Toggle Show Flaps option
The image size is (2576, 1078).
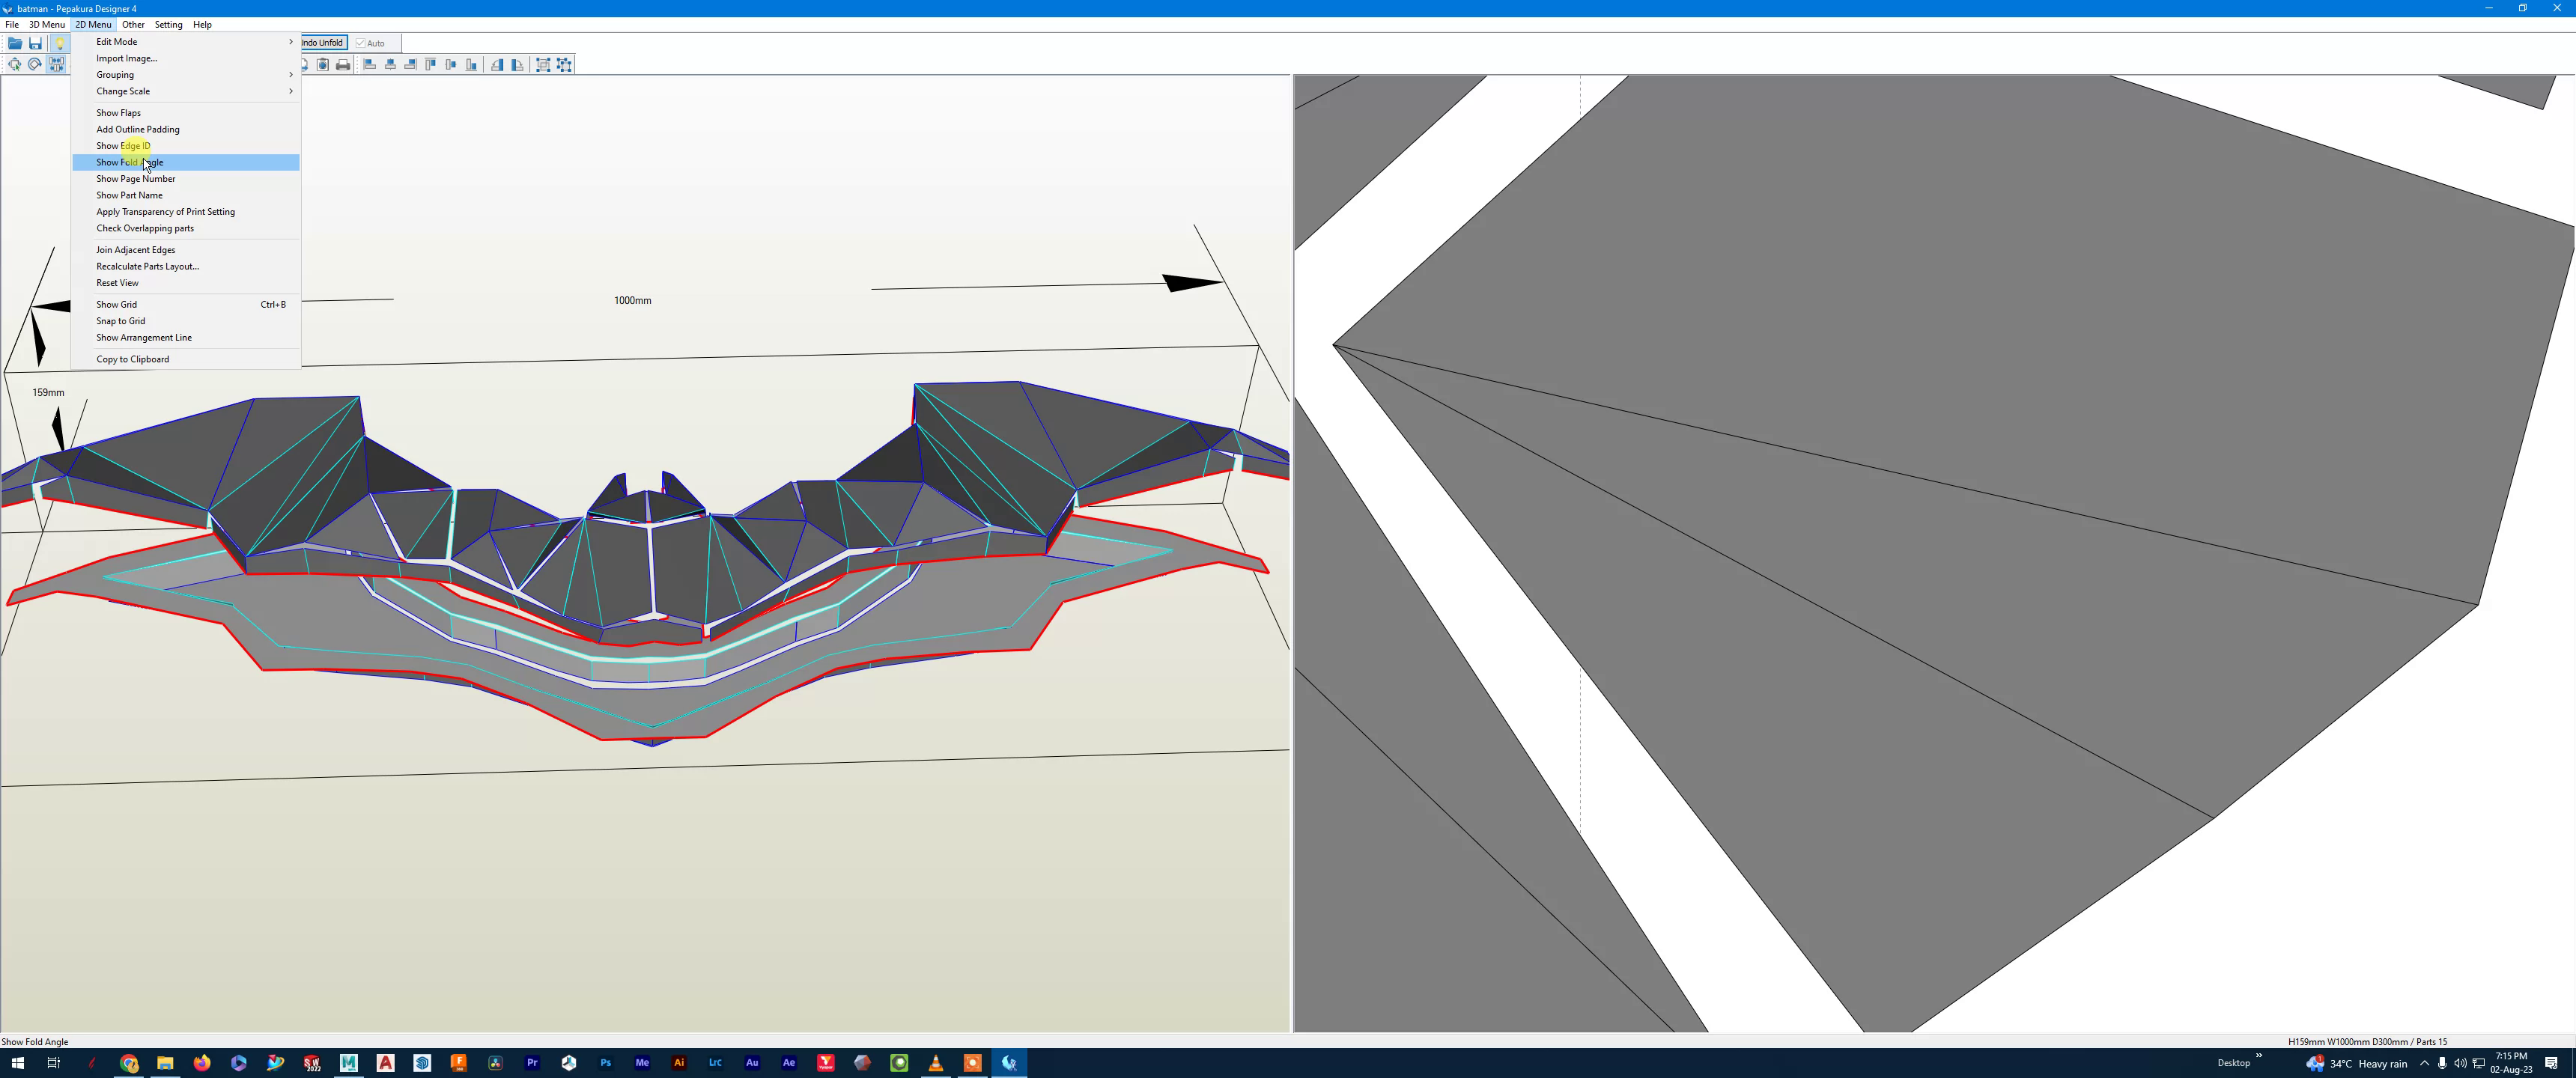point(118,113)
